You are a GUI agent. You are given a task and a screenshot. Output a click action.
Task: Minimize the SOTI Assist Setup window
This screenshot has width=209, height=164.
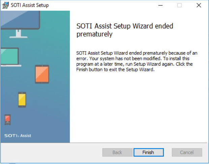[160, 5]
